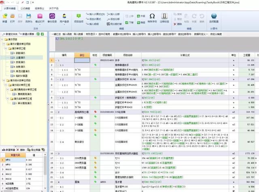Click row 11 项目名称 cell C15柱回填
The image size is (259, 192).
coord(128,112)
